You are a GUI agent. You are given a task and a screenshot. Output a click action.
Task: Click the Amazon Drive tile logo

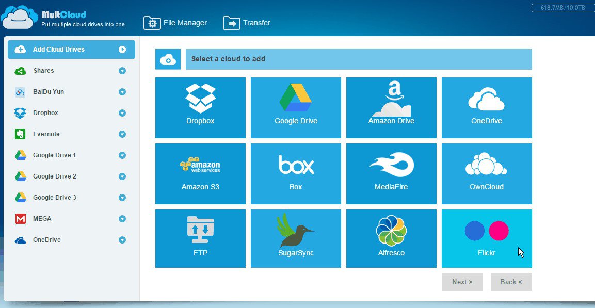click(x=391, y=100)
